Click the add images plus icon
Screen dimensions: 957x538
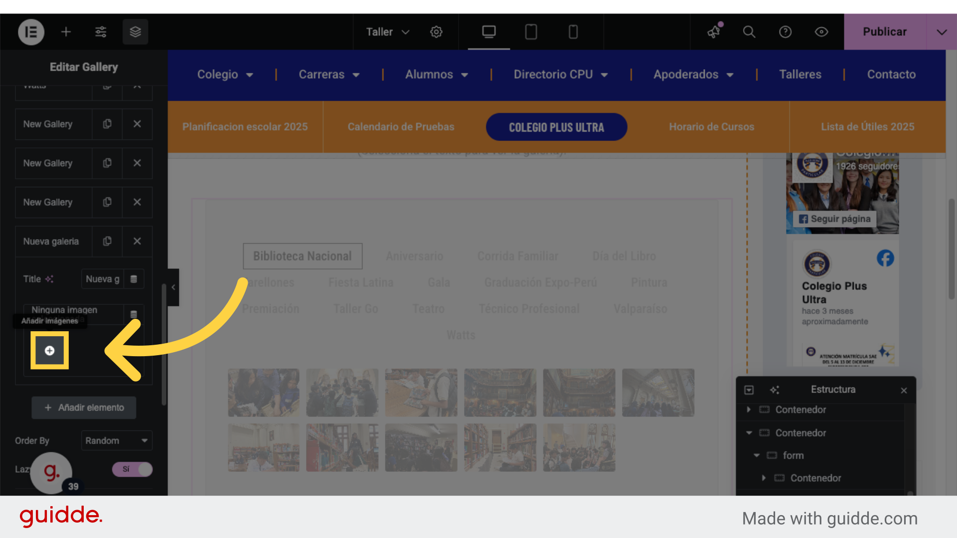[49, 351]
